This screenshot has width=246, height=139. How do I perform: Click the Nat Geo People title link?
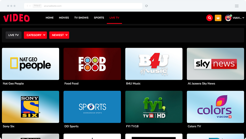(13, 83)
